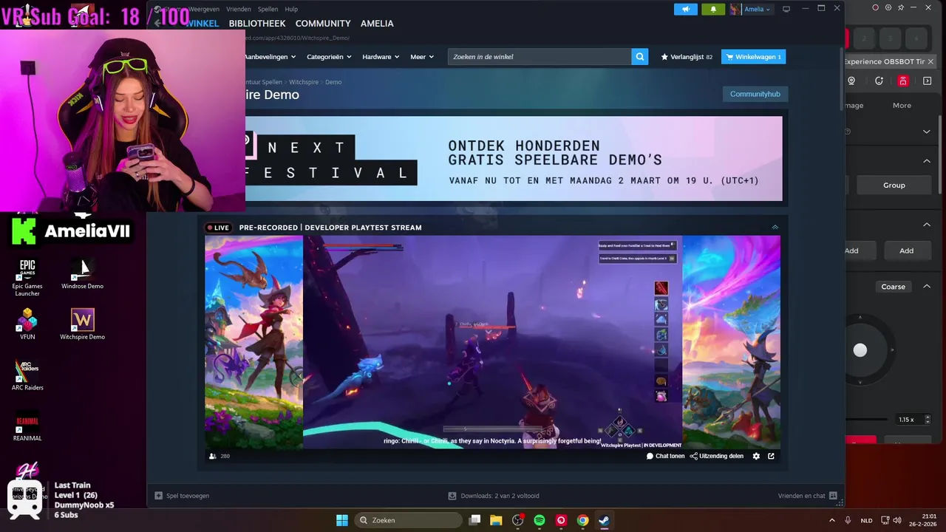The height and width of the screenshot is (532, 946).
Task: Open the OBSBOT side panel arrow icon
Action: point(928,81)
